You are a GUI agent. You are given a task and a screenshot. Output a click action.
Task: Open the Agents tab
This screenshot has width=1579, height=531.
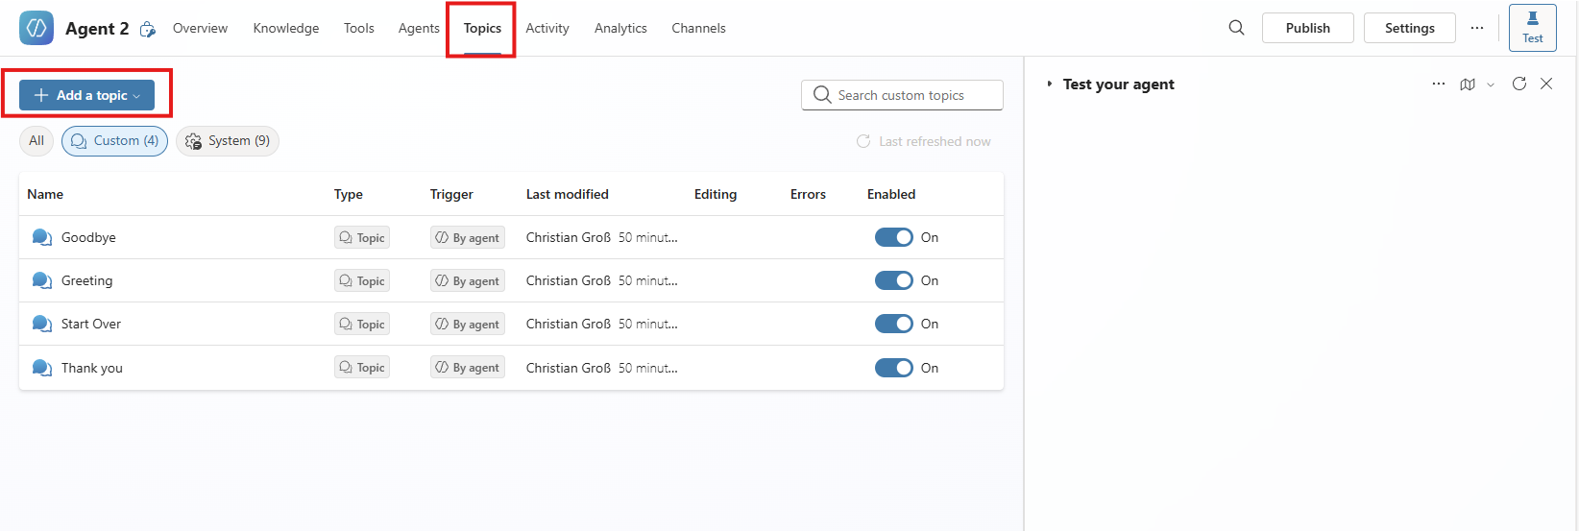click(x=419, y=28)
